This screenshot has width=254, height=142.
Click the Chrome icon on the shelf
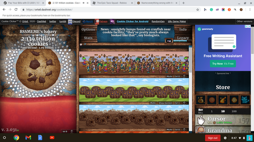[x=16, y=138]
